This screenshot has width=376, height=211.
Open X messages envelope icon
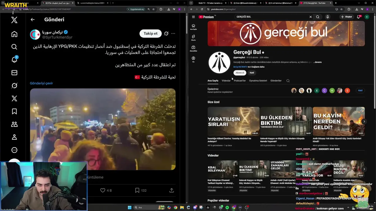[x=14, y=73]
